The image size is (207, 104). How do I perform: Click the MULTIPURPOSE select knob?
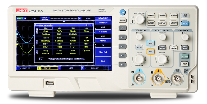click(140, 19)
